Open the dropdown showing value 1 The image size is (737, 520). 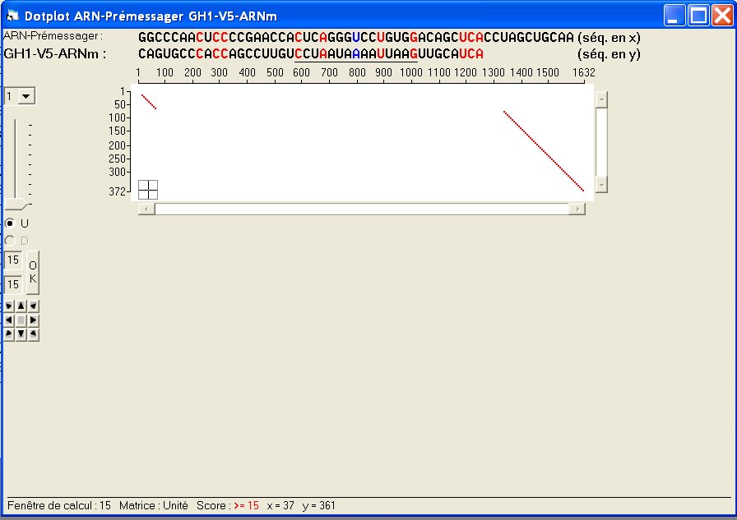pos(26,97)
